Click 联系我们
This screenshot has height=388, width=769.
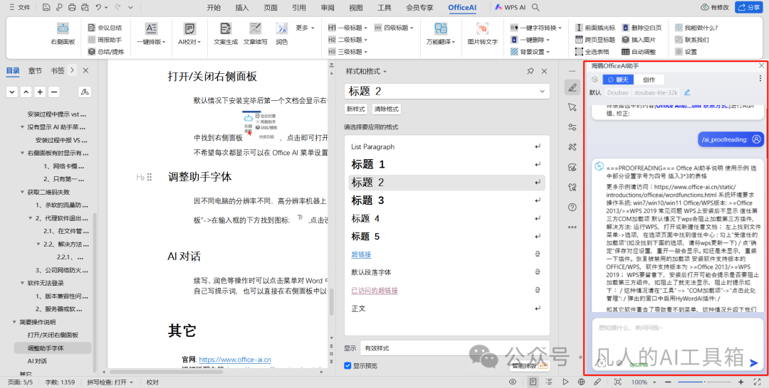point(692,40)
